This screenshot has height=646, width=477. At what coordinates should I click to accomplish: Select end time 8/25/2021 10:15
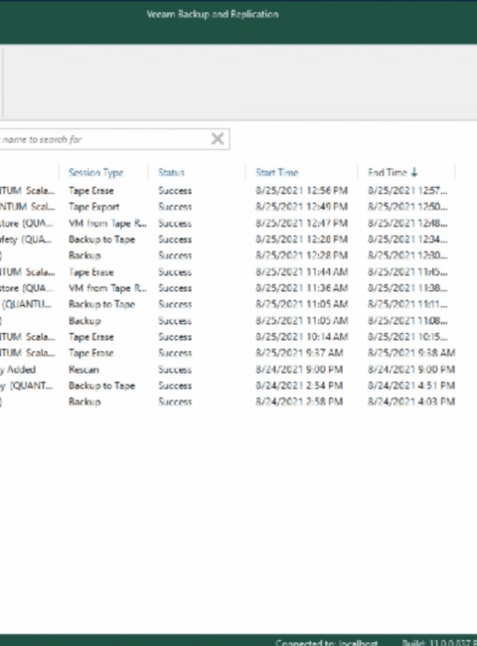407,337
